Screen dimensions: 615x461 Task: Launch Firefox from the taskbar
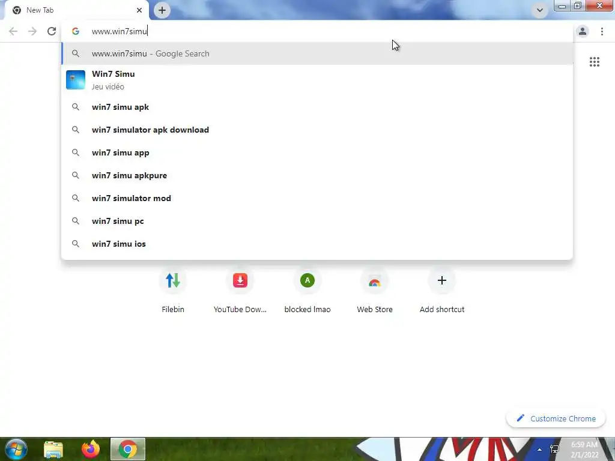click(x=91, y=449)
